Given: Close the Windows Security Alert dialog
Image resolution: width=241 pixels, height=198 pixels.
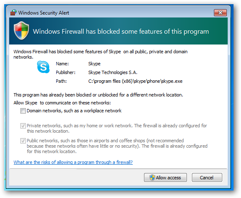Looking at the screenshot, I should [x=220, y=12].
